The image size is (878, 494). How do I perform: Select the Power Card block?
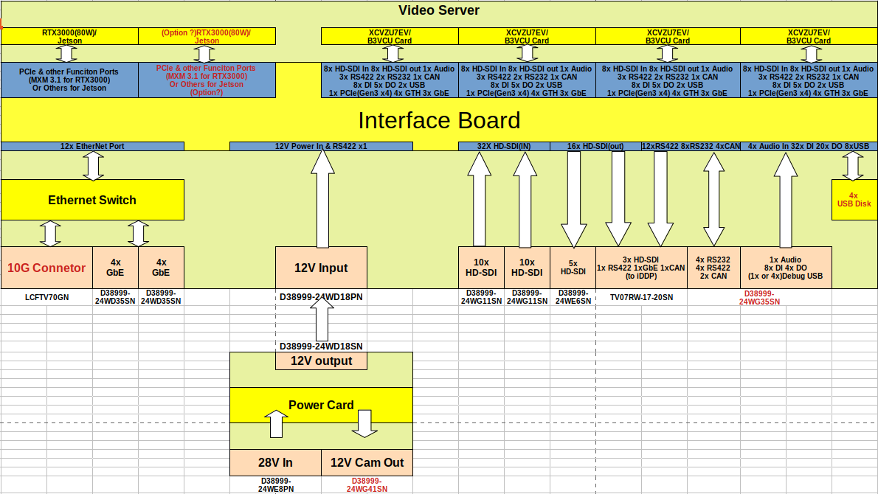pyautogui.click(x=321, y=405)
